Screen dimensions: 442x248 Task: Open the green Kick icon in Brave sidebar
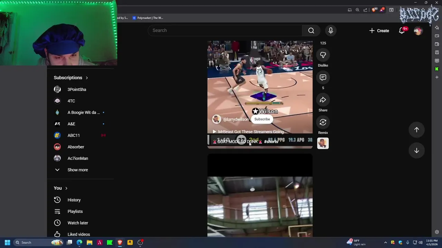pyautogui.click(x=437, y=69)
